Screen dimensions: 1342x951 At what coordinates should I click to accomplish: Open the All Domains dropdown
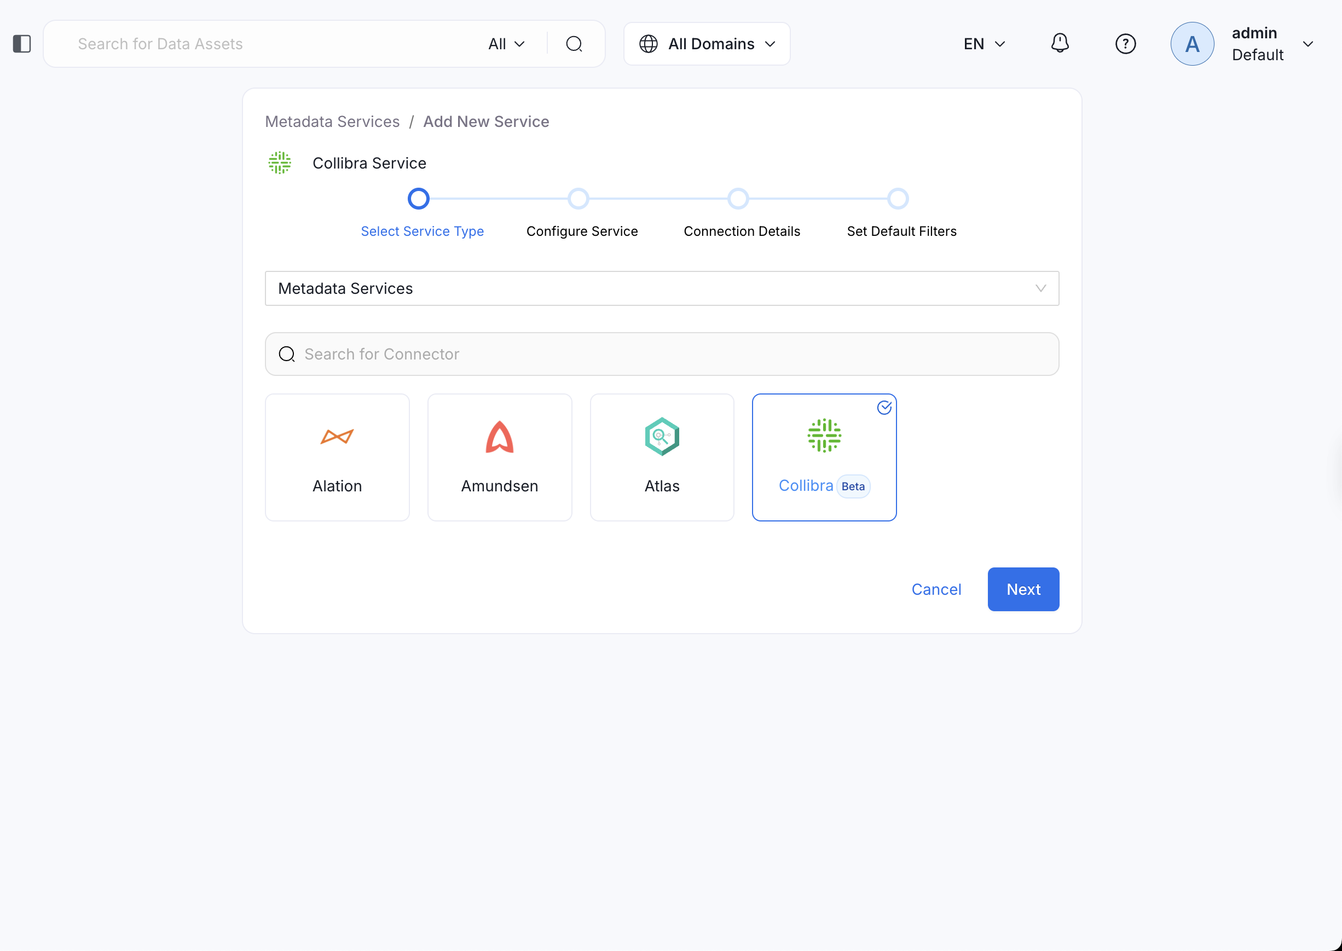click(x=707, y=44)
